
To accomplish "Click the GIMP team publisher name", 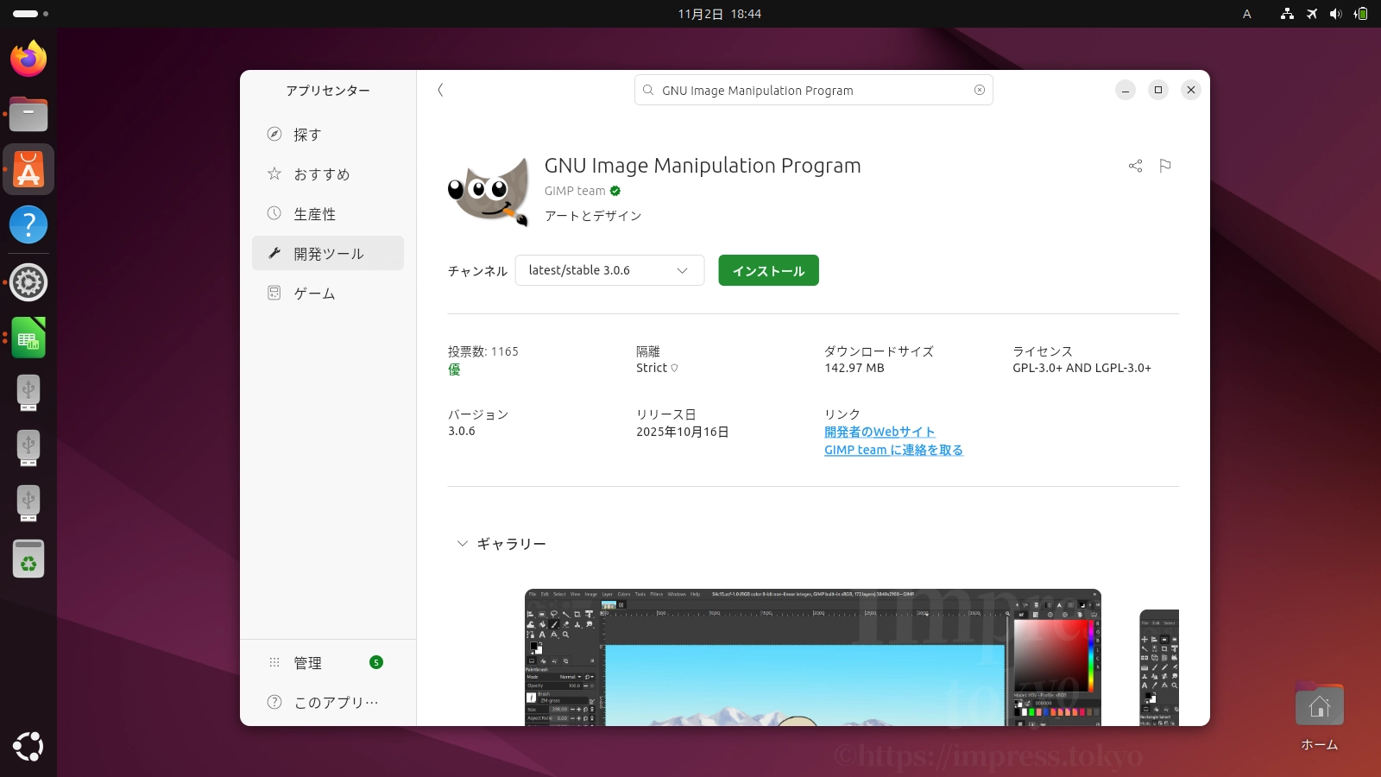I will coord(575,191).
